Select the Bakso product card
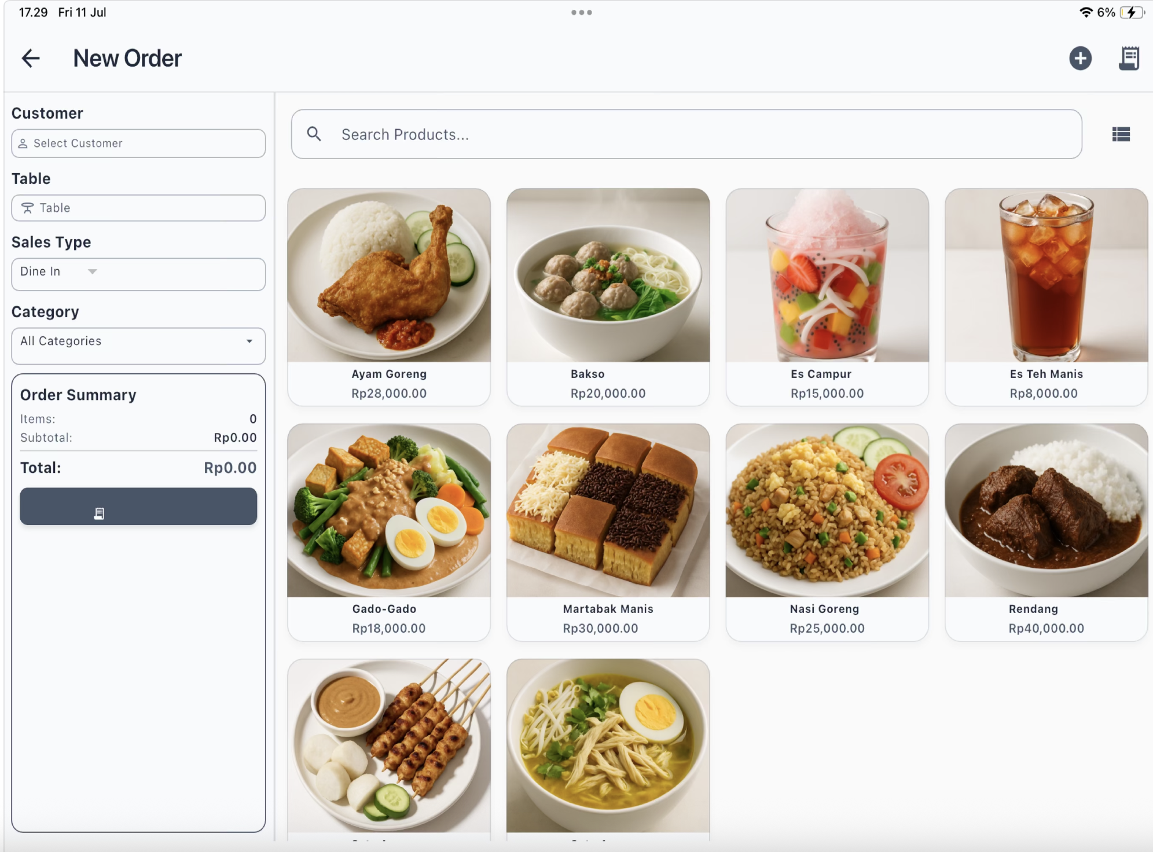1153x852 pixels. click(608, 297)
